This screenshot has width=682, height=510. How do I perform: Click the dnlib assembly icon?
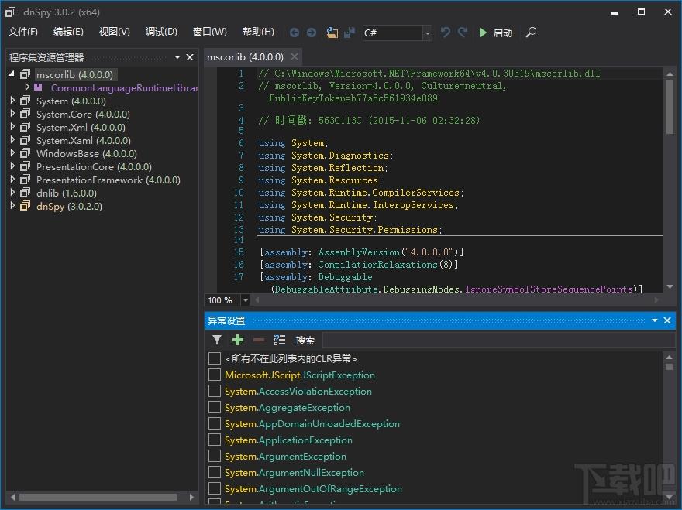(x=26, y=193)
